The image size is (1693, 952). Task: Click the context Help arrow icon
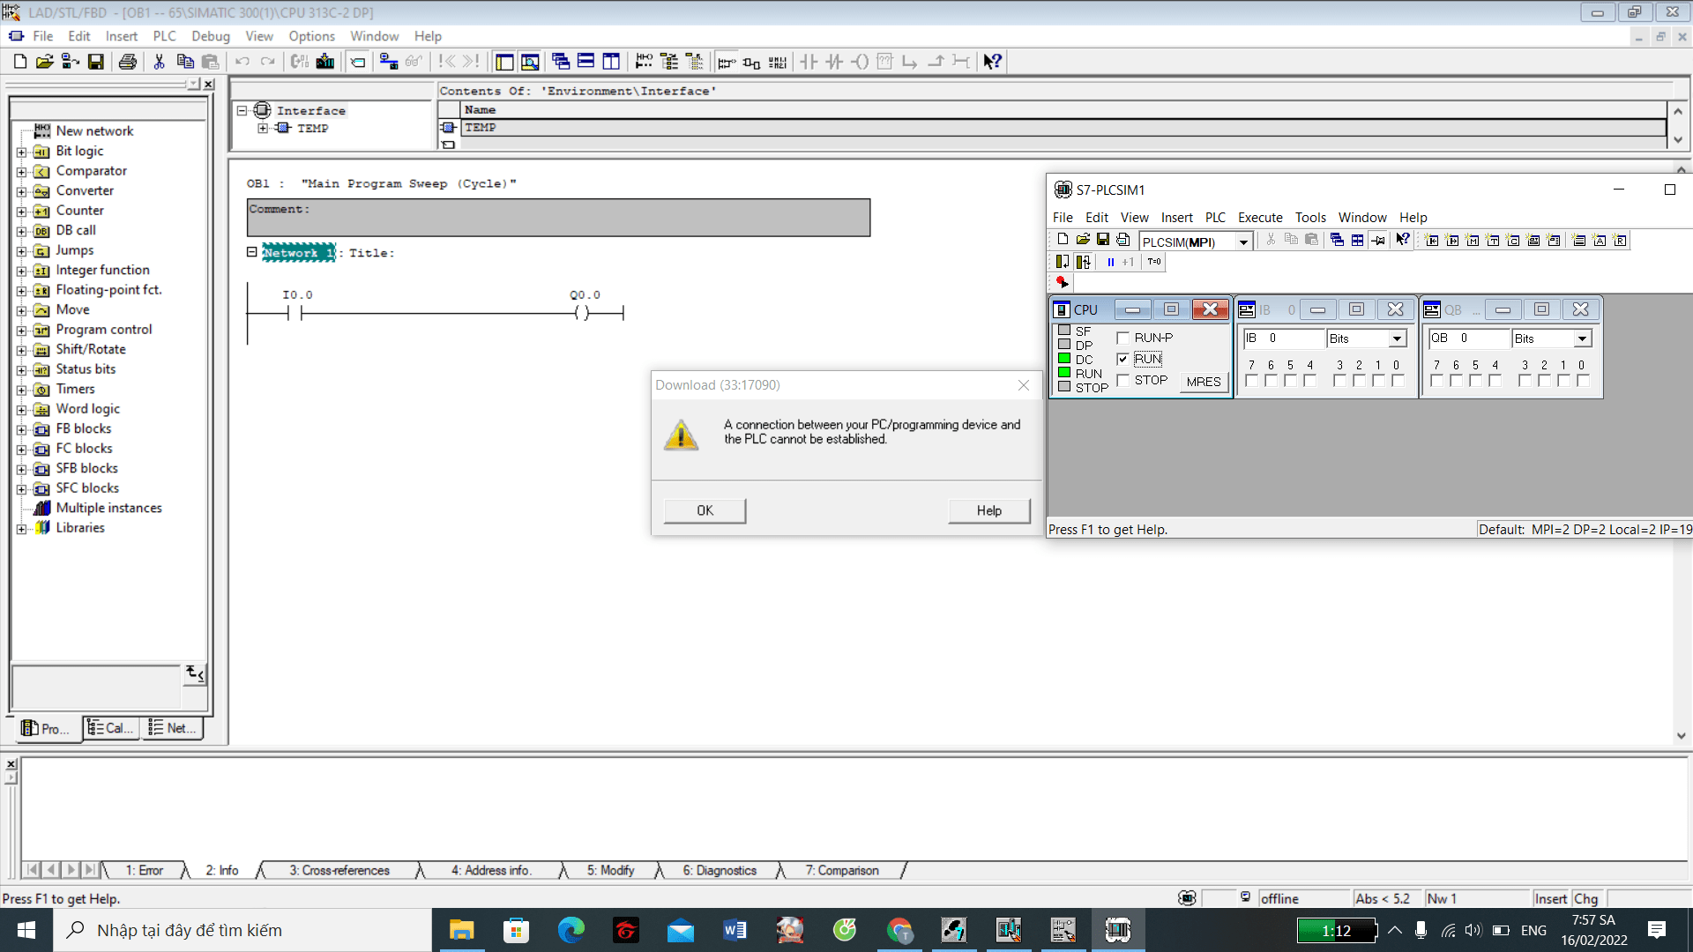(993, 62)
